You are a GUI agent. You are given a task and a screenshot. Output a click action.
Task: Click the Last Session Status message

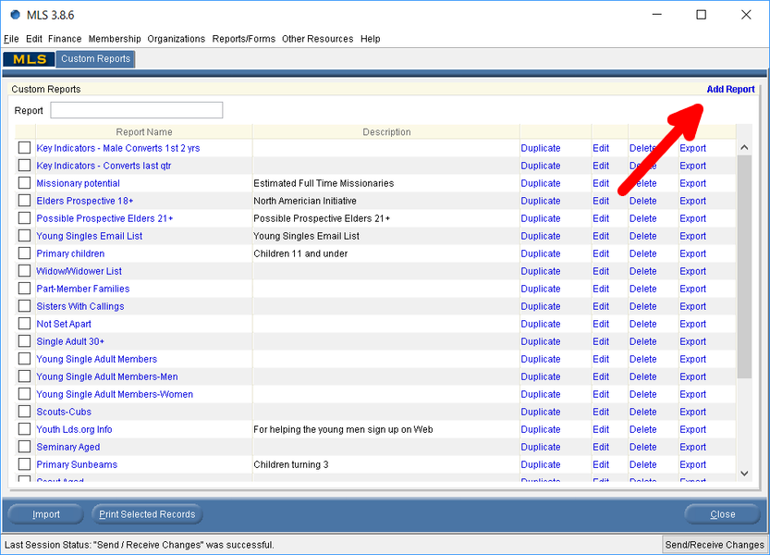tap(140, 545)
